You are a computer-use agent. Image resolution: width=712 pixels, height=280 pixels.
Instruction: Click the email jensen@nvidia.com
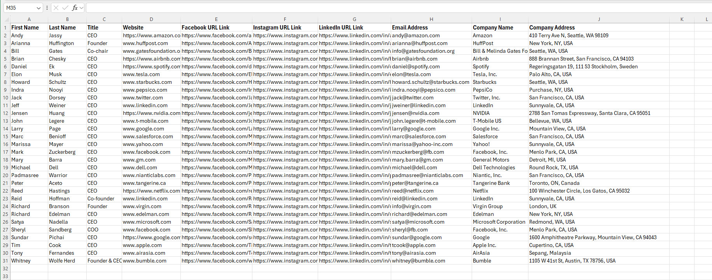coord(416,113)
